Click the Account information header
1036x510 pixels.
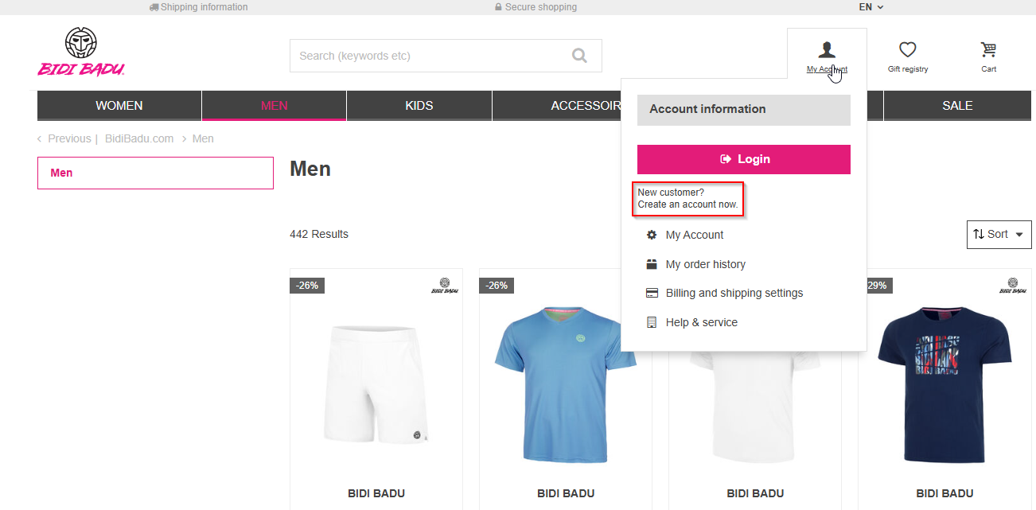click(744, 110)
